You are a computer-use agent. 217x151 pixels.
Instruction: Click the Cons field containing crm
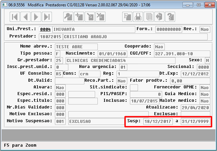click(x=90, y=74)
